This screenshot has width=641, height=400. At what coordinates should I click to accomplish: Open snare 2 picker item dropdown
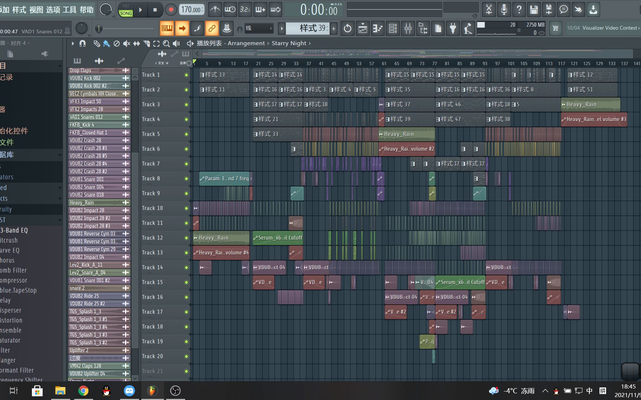click(126, 288)
